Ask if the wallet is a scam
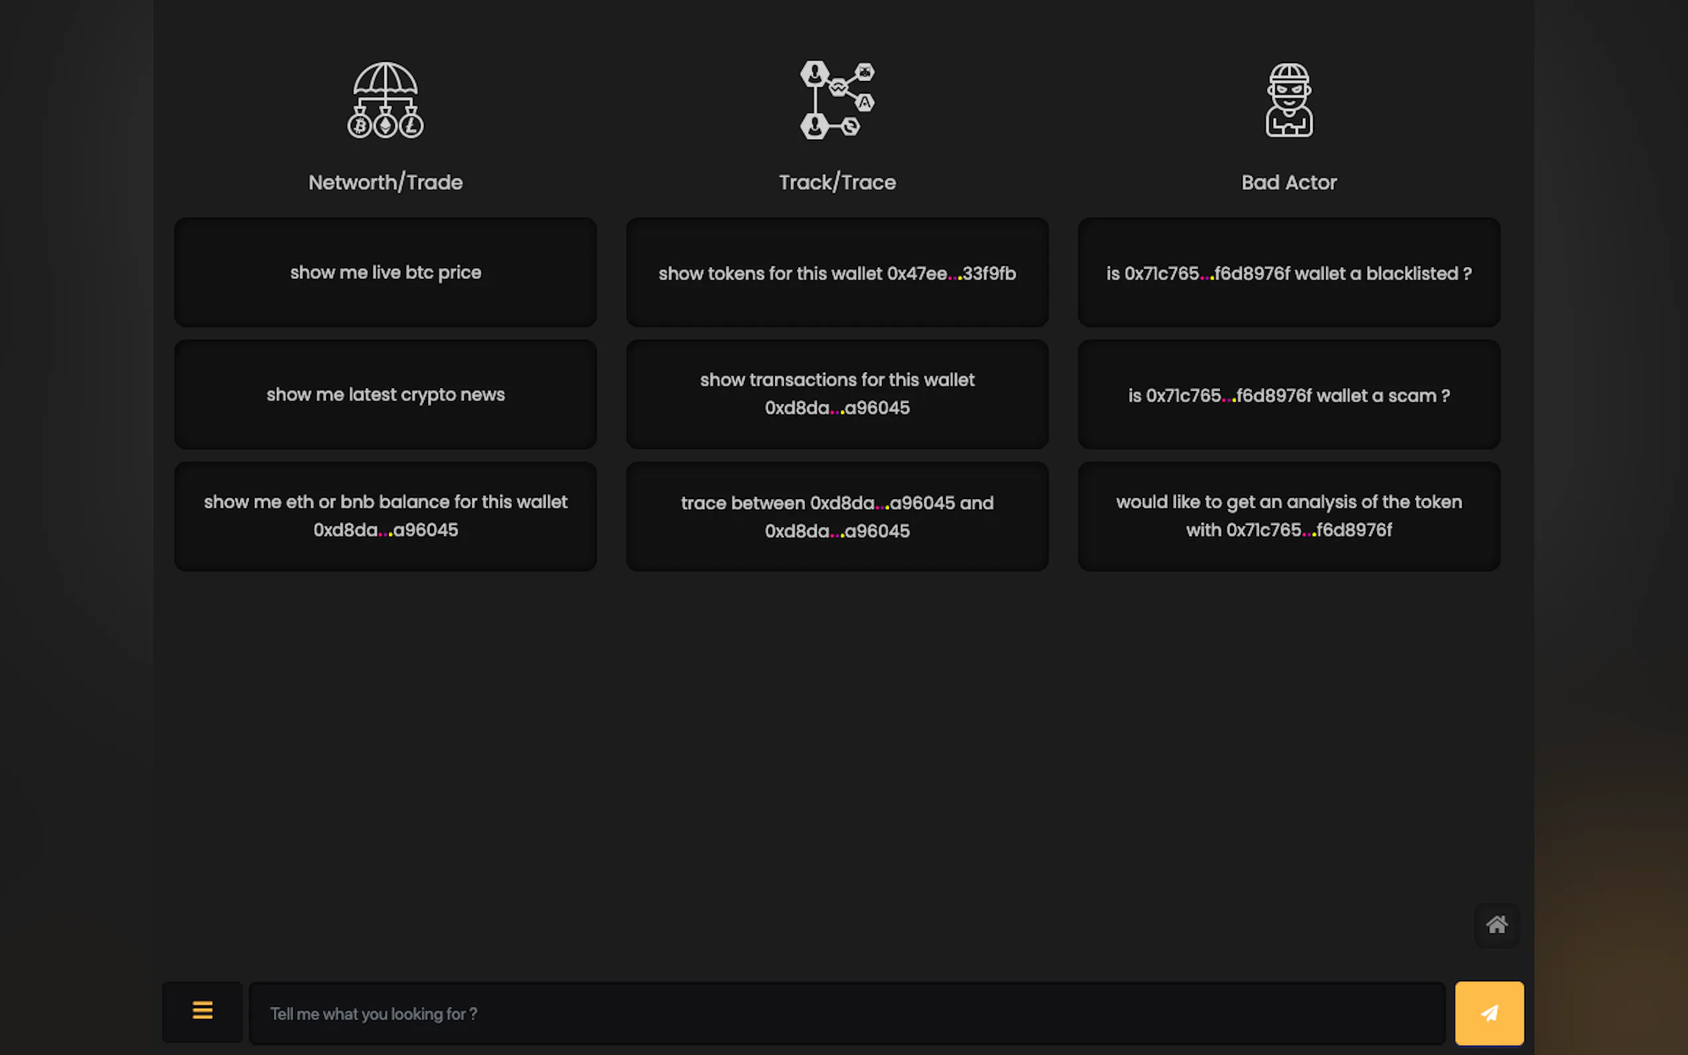 1288,395
